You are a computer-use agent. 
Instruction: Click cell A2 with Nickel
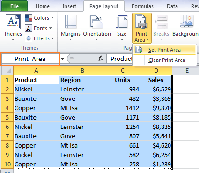(x=37, y=89)
